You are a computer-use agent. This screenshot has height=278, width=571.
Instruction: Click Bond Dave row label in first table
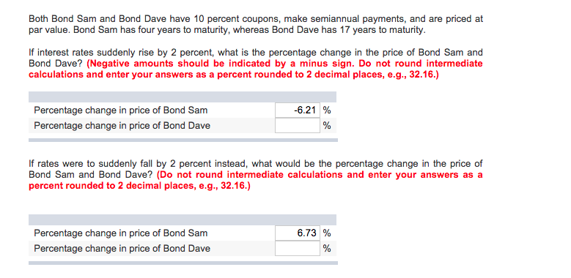coord(122,126)
